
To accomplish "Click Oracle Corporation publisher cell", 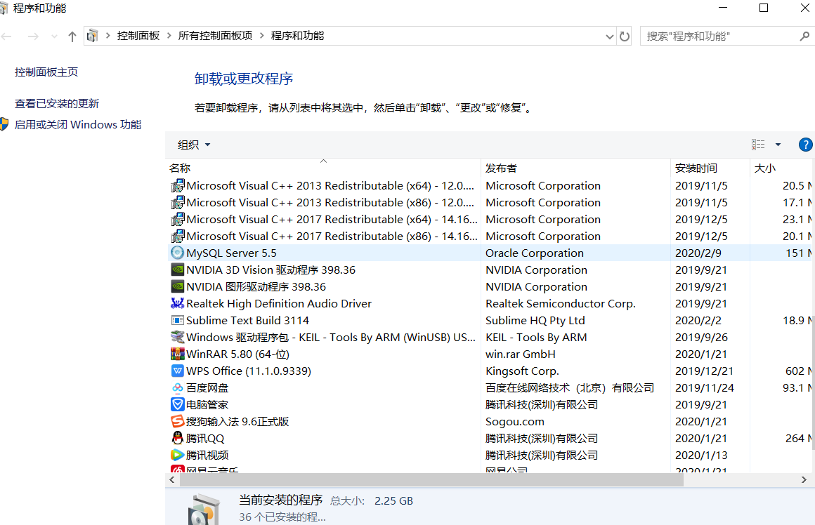I will pyautogui.click(x=535, y=253).
